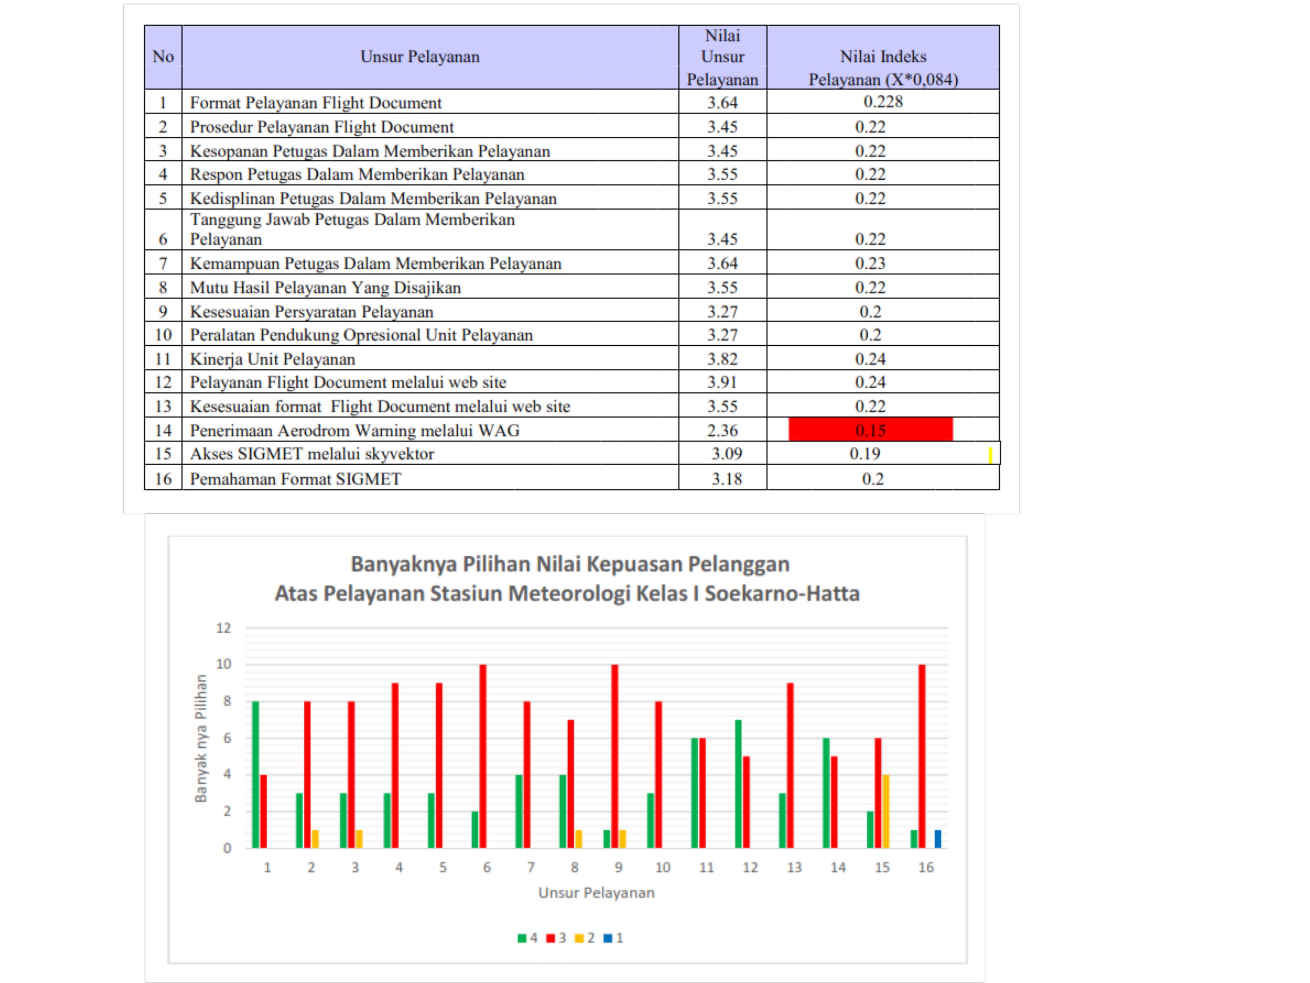The height and width of the screenshot is (983, 1310).
Task: Select the 0.19 index value
Action: tap(865, 453)
